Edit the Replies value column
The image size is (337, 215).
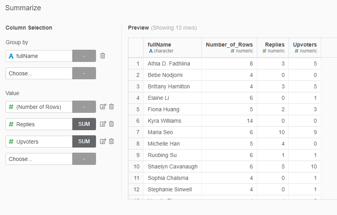pos(103,124)
